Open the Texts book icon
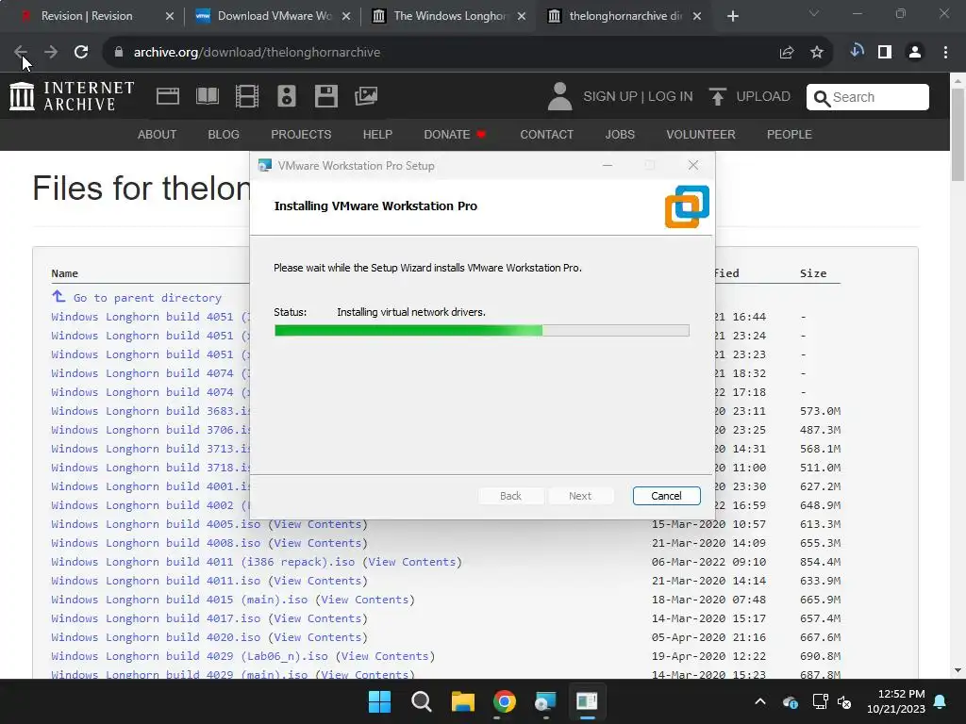 (207, 96)
